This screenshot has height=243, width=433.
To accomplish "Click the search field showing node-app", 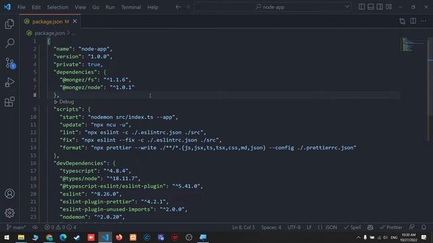I will click(x=273, y=7).
